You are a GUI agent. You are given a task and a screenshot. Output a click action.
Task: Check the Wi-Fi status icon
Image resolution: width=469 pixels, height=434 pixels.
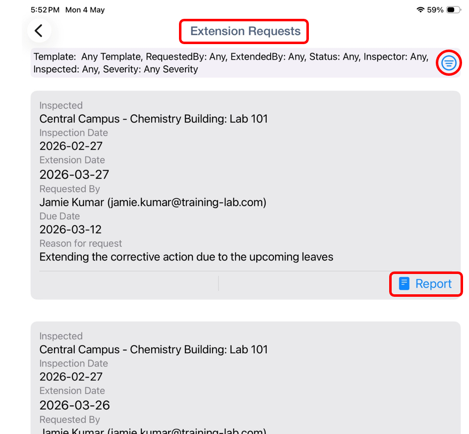click(420, 9)
